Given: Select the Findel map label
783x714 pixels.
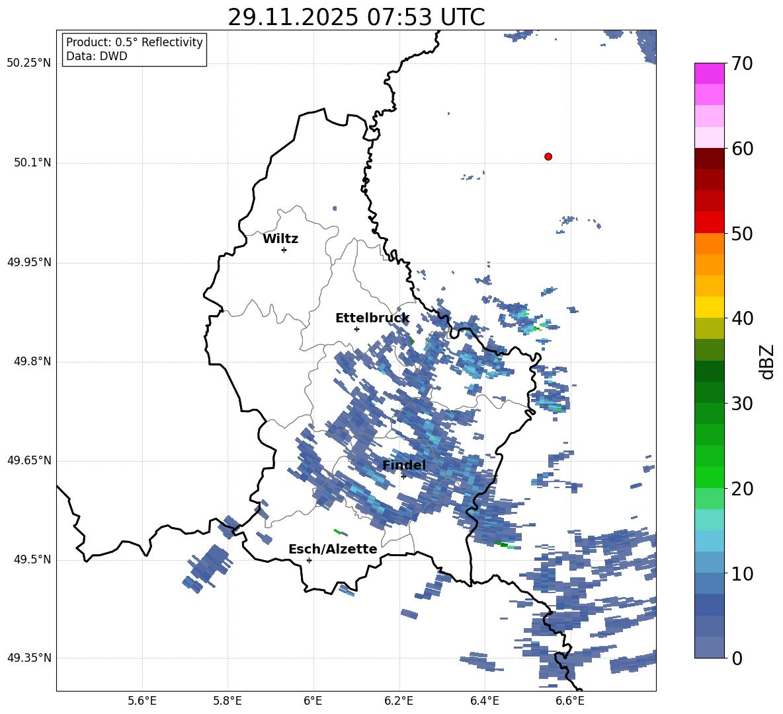Looking at the screenshot, I should 404,465.
